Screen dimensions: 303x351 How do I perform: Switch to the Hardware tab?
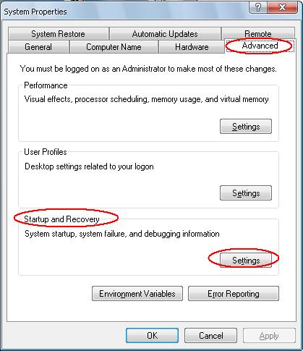[192, 47]
